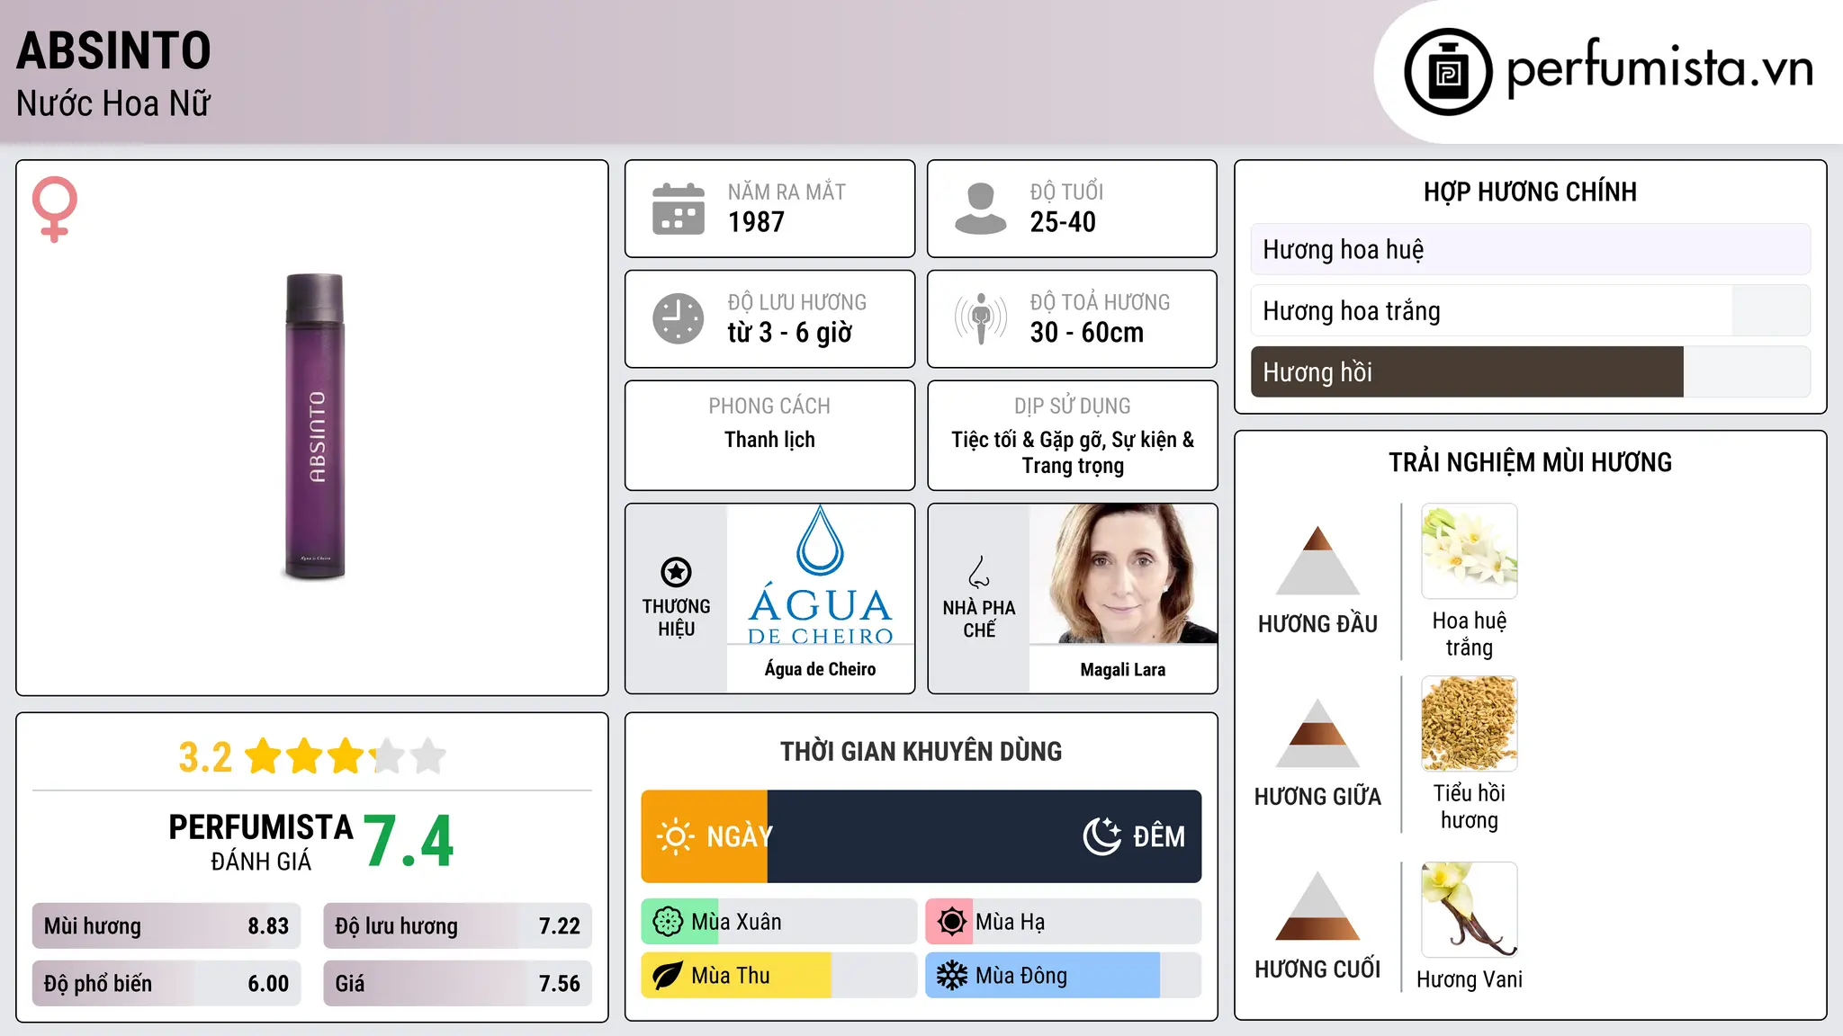The height and width of the screenshot is (1036, 1843).
Task: Click the perfumista perfume bottle logo icon
Action: coord(1448,72)
